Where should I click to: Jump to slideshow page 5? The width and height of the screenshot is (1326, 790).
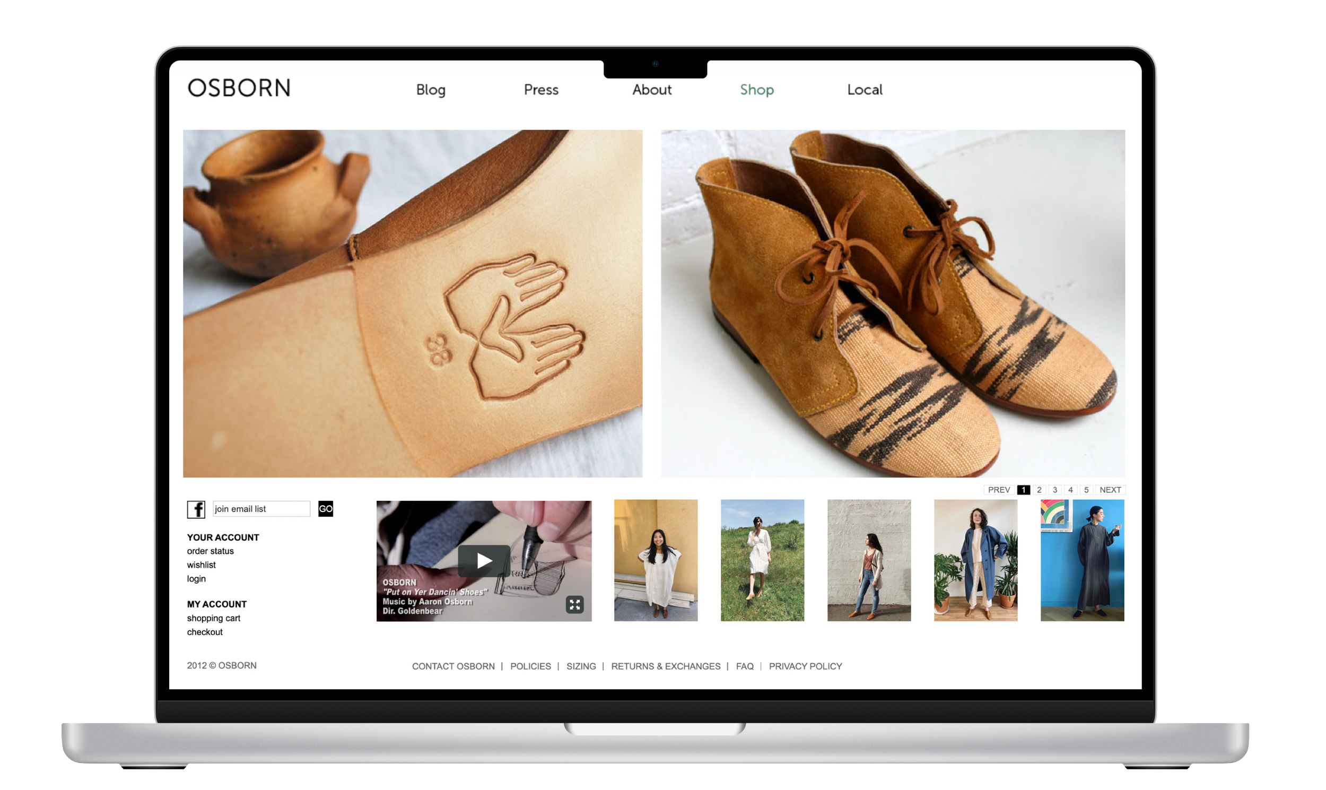pos(1086,490)
